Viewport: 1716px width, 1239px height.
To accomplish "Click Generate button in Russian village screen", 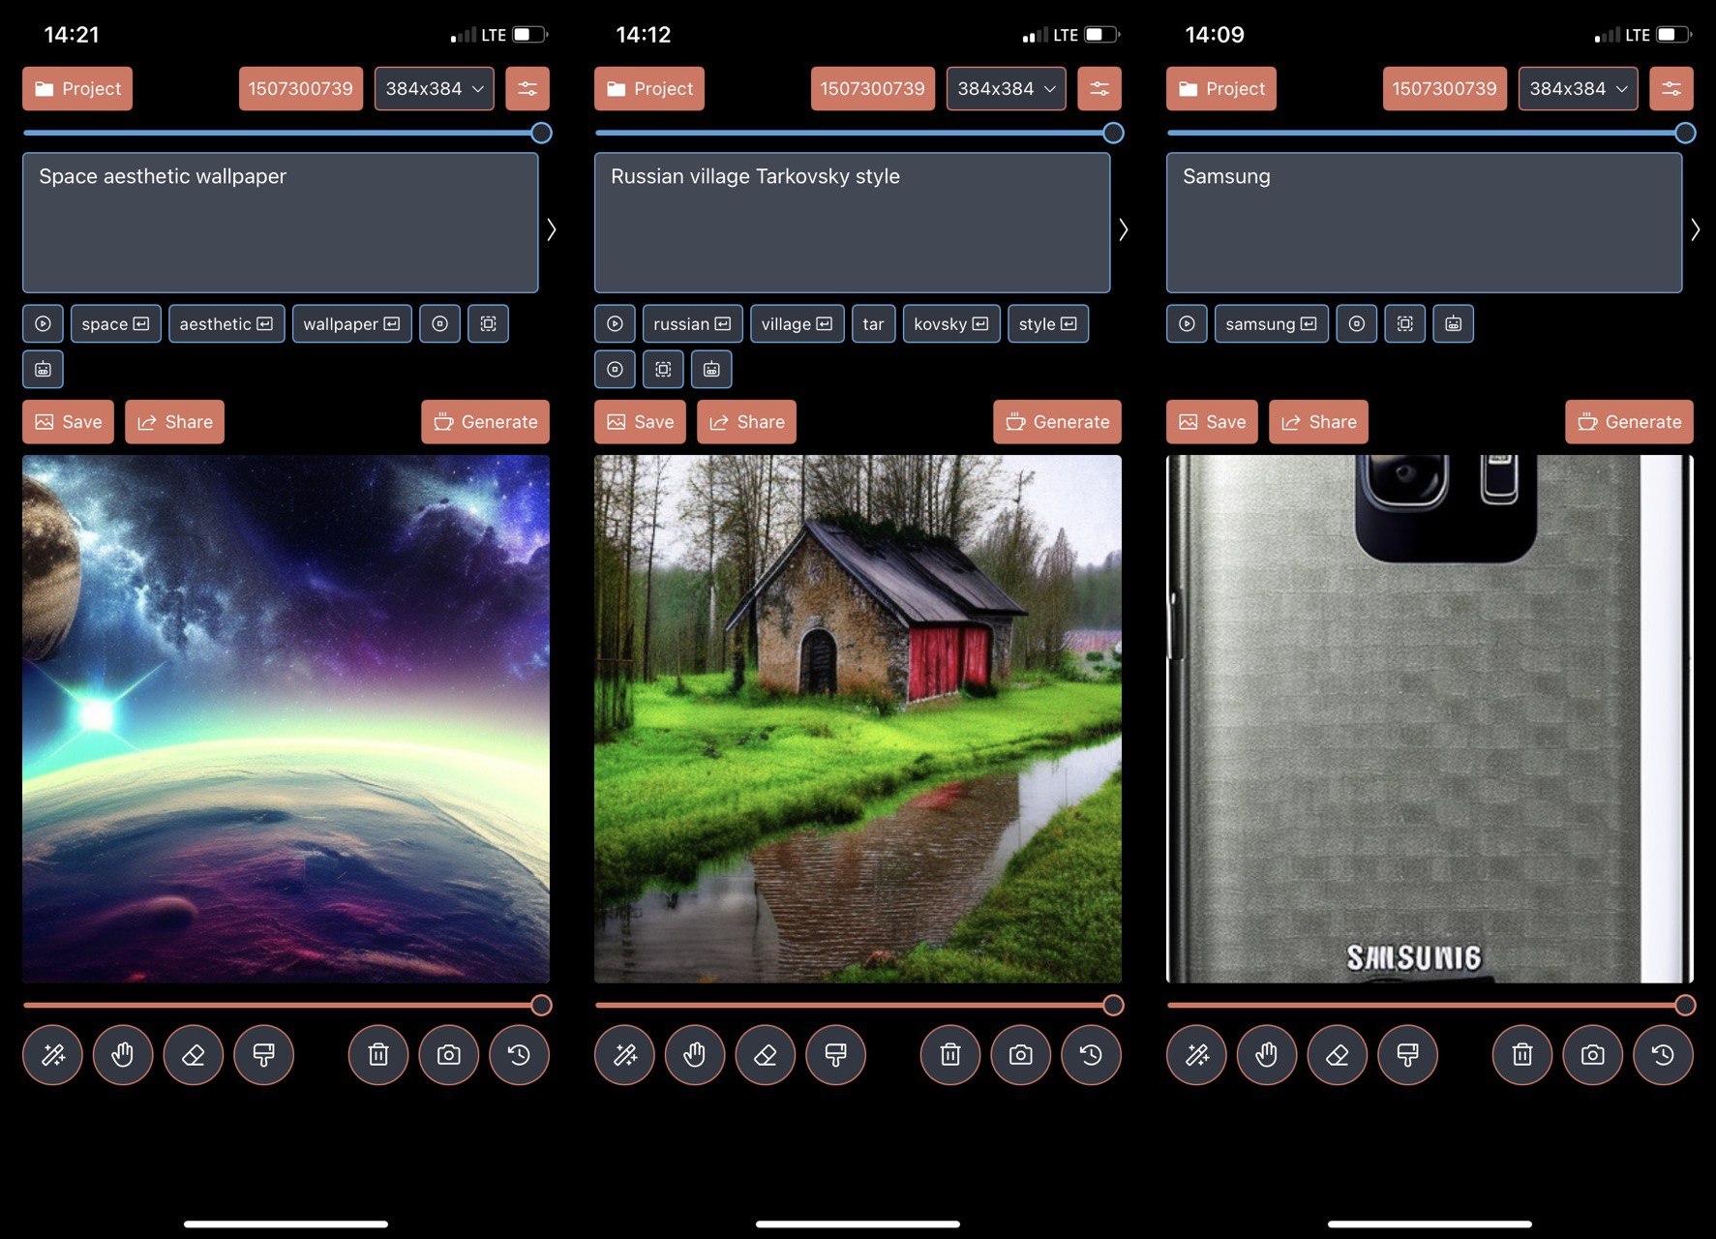I will coord(1058,422).
